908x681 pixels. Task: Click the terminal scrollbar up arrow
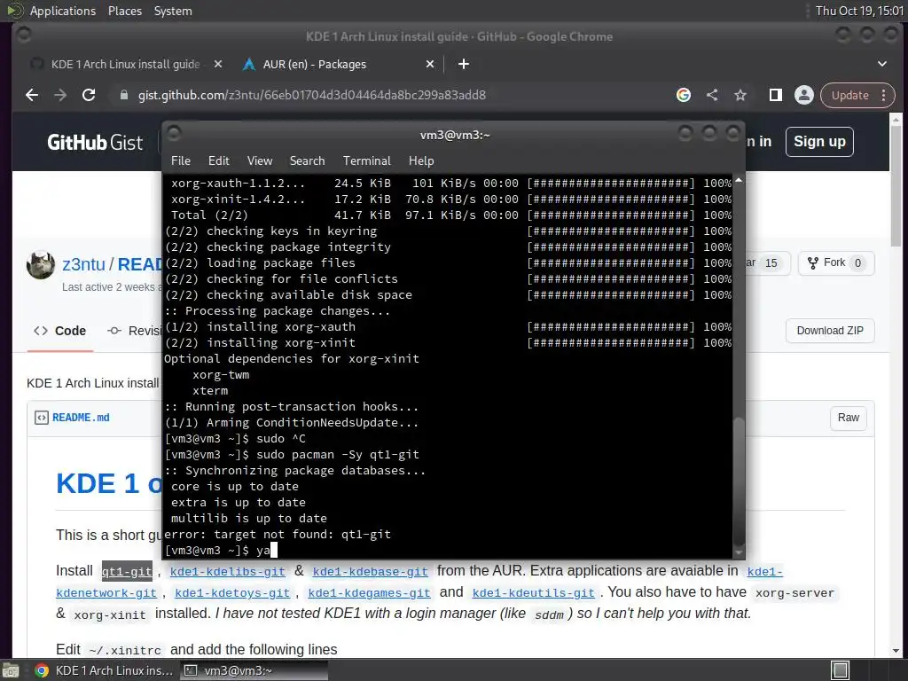tap(739, 181)
